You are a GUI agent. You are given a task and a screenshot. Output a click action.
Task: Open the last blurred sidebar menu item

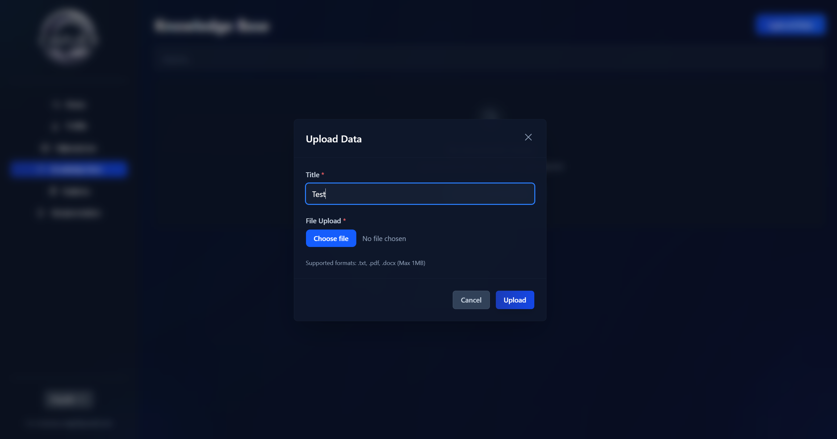point(69,213)
